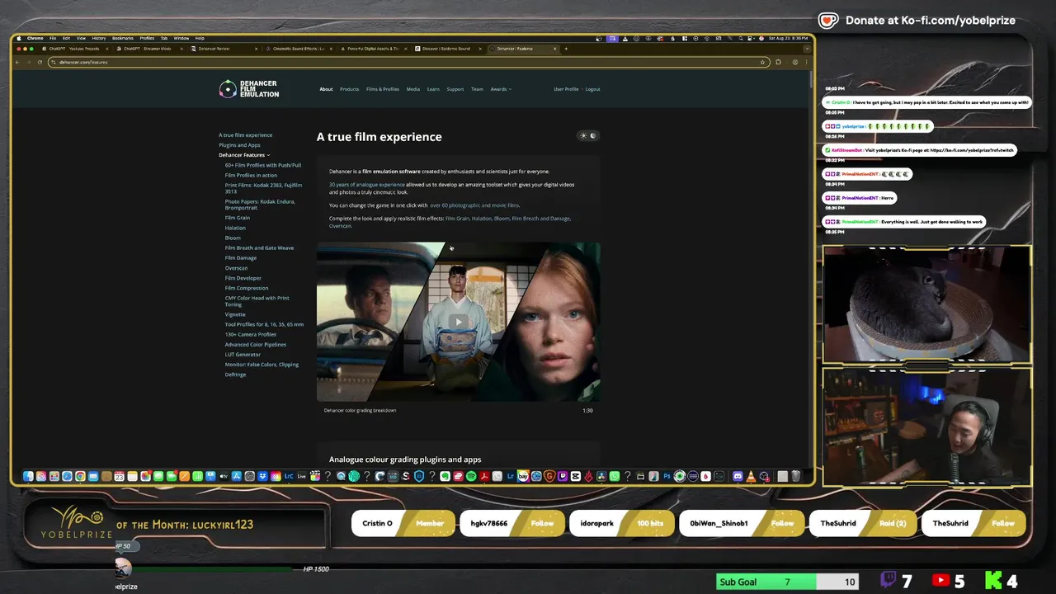
Task: Open the Products navigation item
Action: pos(349,89)
